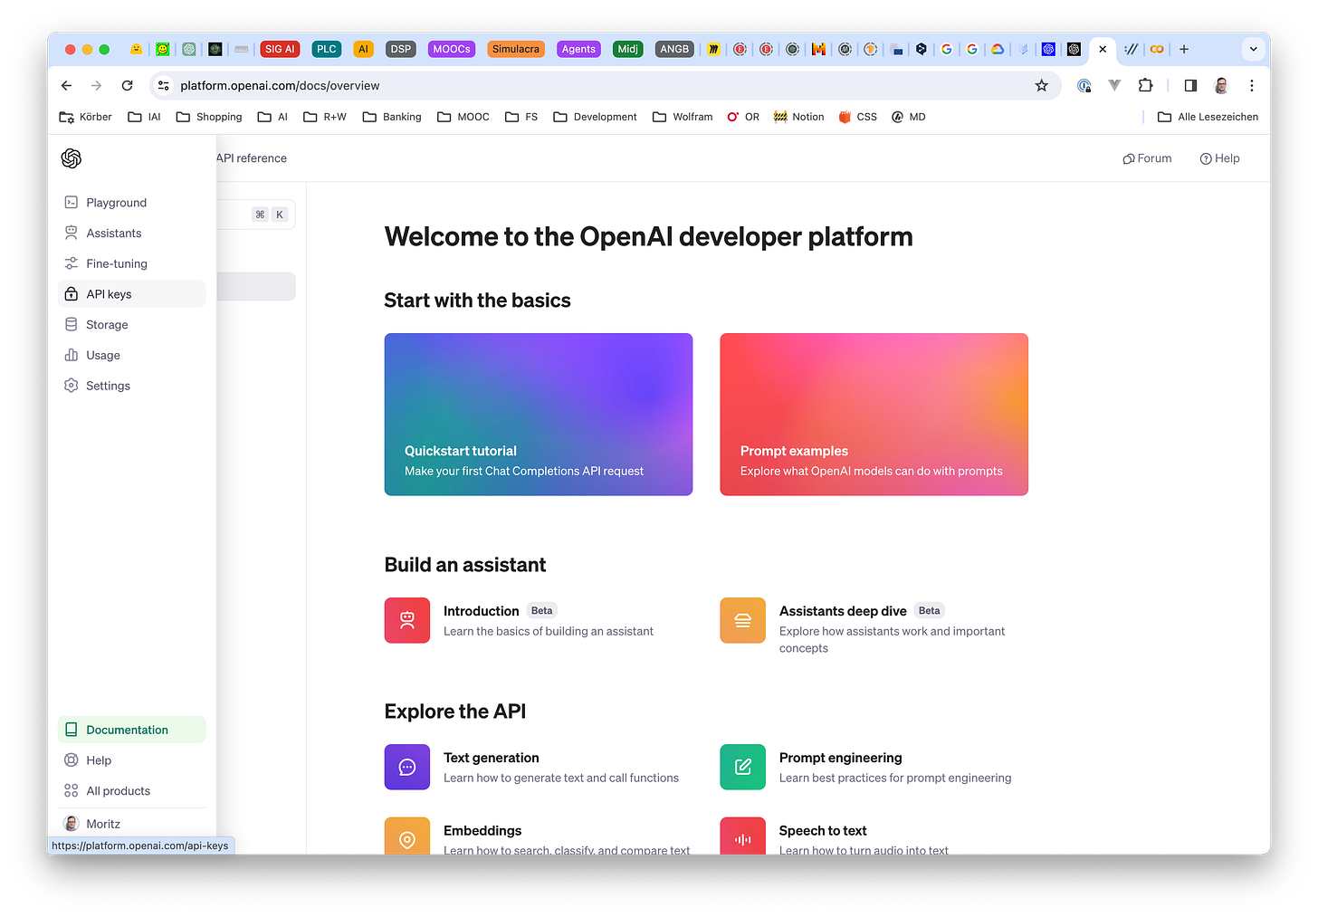Click the Text generation chat icon
This screenshot has height=917, width=1318.
(x=407, y=767)
